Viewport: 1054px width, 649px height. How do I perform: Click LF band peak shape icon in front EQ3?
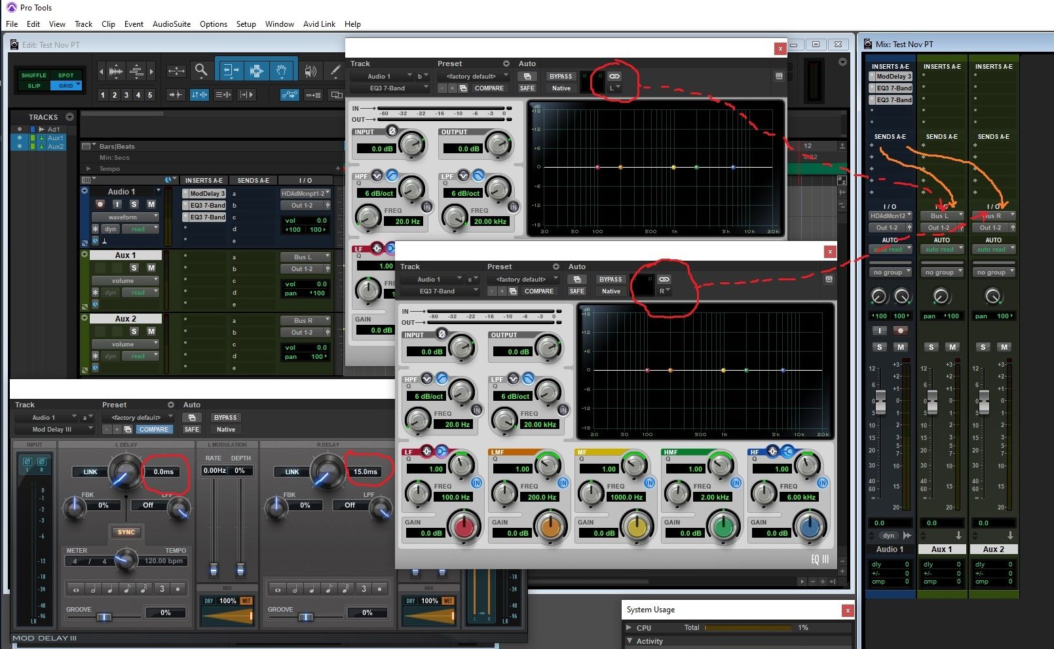[426, 451]
